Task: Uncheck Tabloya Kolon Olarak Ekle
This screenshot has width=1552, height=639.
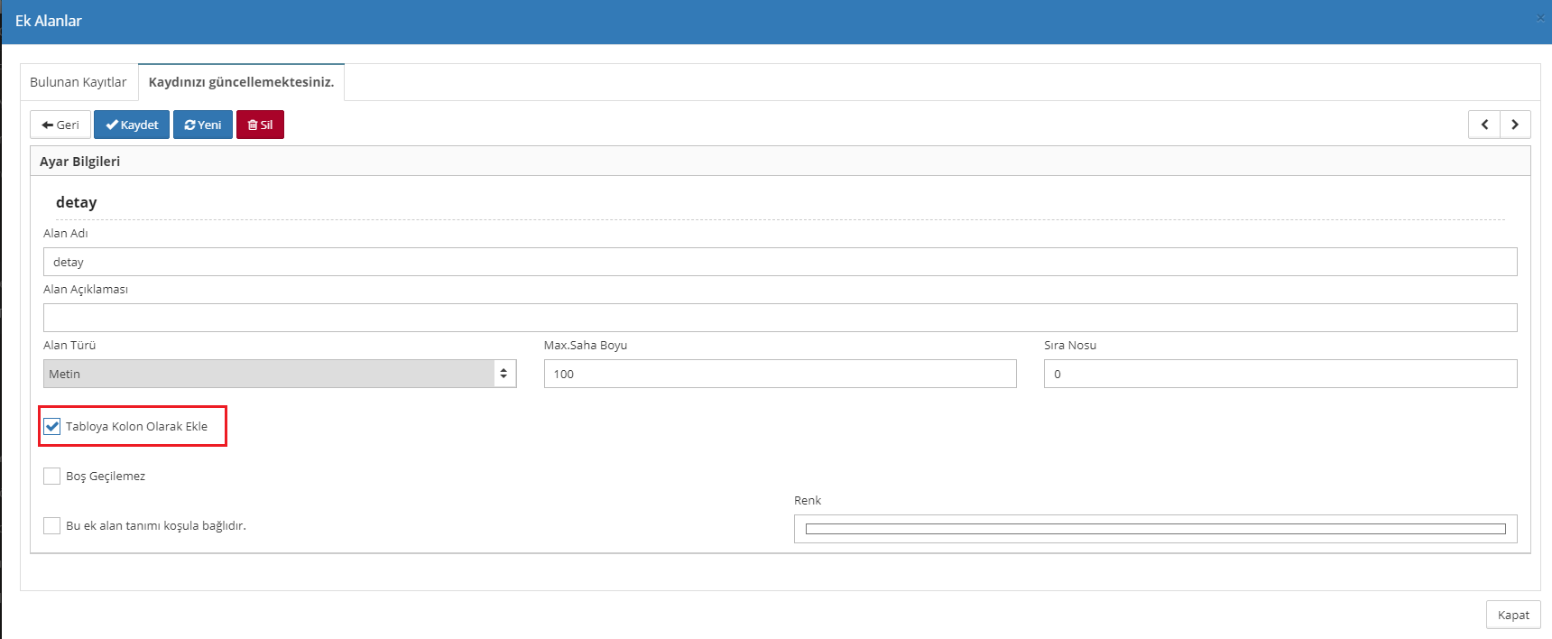Action: tap(52, 426)
